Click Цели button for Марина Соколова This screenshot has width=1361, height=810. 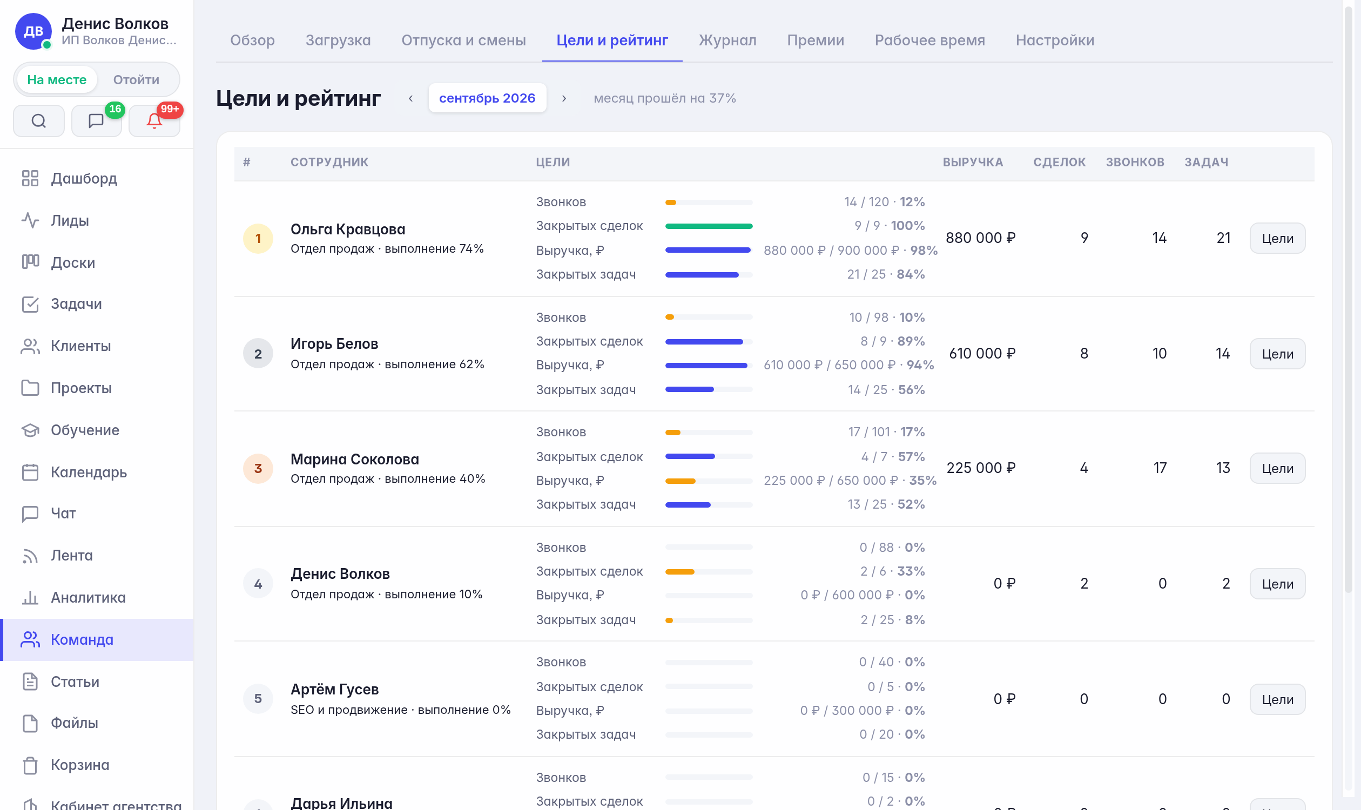click(1277, 468)
